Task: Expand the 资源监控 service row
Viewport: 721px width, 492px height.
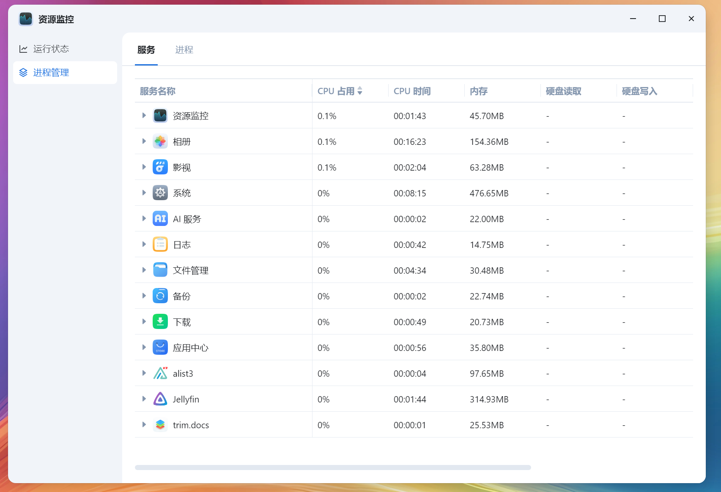Action: [x=144, y=116]
